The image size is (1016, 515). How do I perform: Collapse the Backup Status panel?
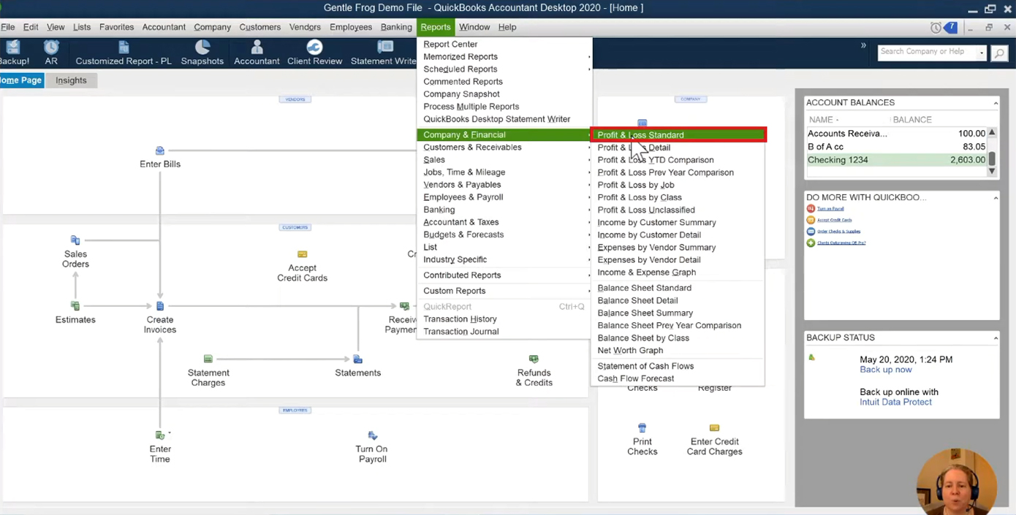995,338
